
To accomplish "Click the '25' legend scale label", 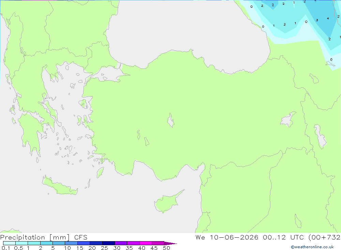I will pos(104,248).
